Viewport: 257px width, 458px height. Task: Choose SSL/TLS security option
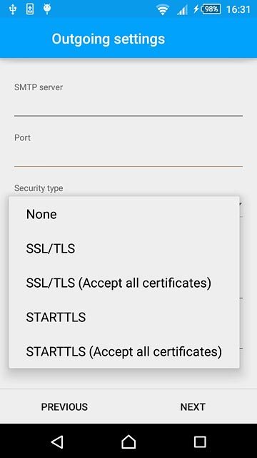click(x=124, y=248)
